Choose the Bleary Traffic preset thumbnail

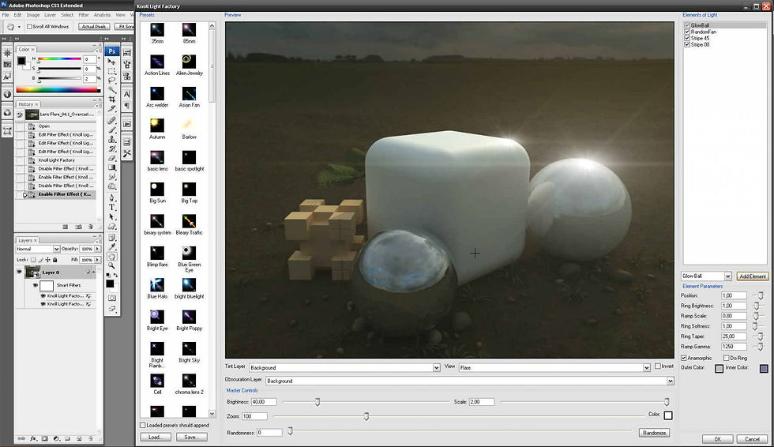189,220
